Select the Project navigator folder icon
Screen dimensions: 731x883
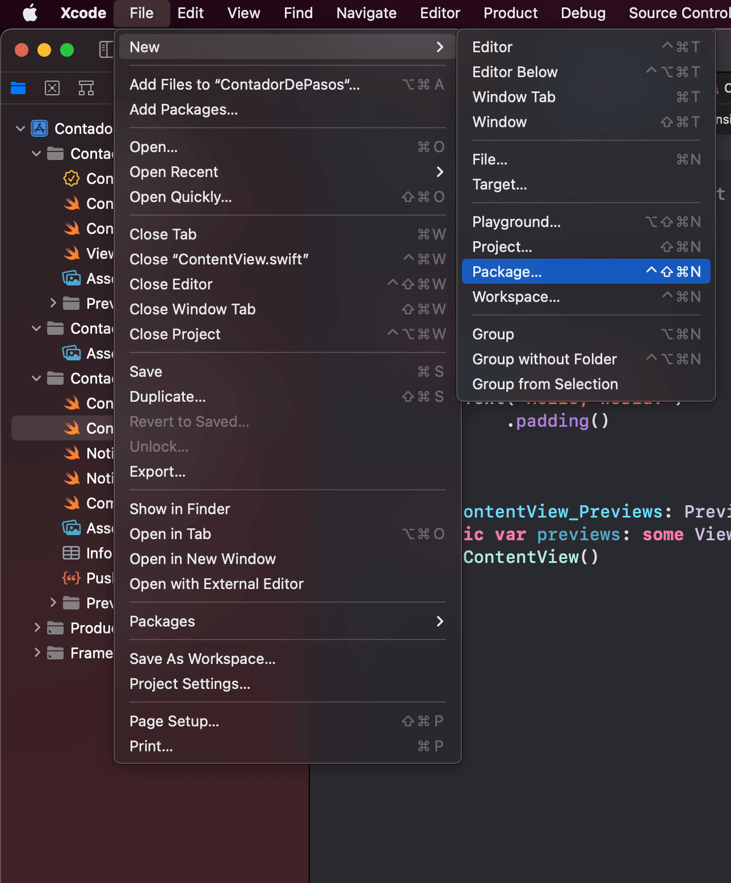pyautogui.click(x=18, y=88)
